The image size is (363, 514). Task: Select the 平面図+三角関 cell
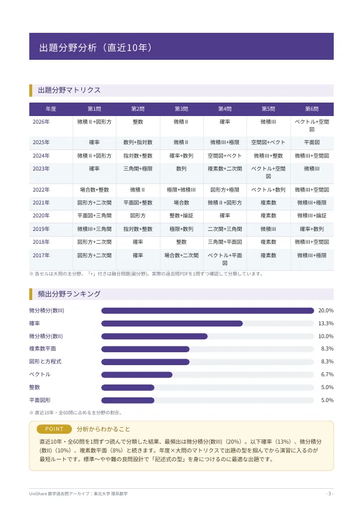[94, 215]
